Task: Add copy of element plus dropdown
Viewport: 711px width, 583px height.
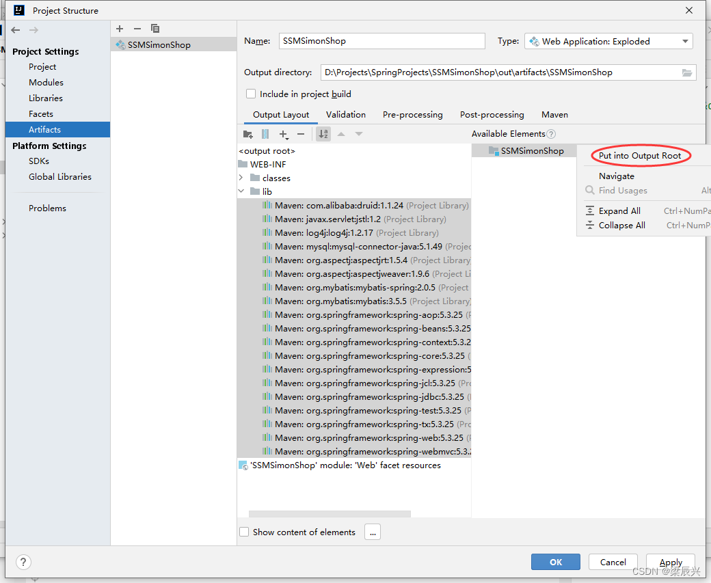Action: click(284, 134)
